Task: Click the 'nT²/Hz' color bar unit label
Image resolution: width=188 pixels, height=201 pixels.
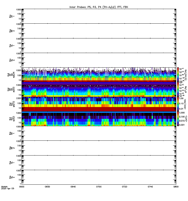Action: point(186,89)
